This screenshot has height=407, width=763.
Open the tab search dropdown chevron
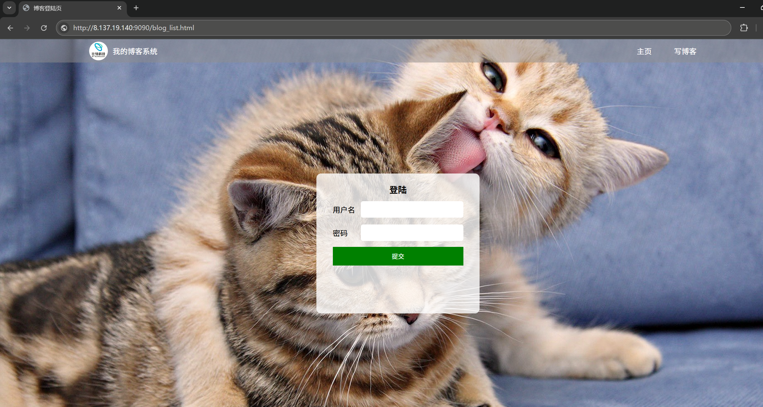point(9,8)
